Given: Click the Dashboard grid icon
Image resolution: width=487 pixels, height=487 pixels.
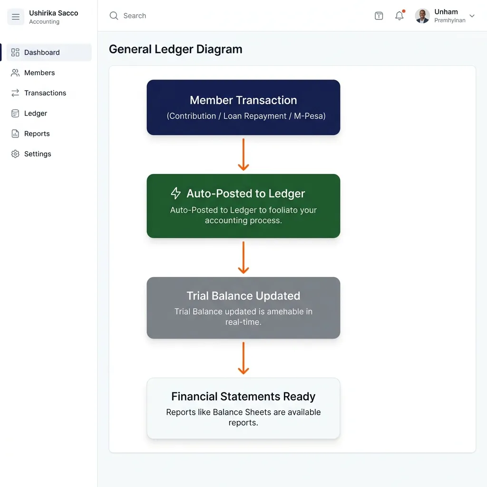Looking at the screenshot, I should pos(15,52).
